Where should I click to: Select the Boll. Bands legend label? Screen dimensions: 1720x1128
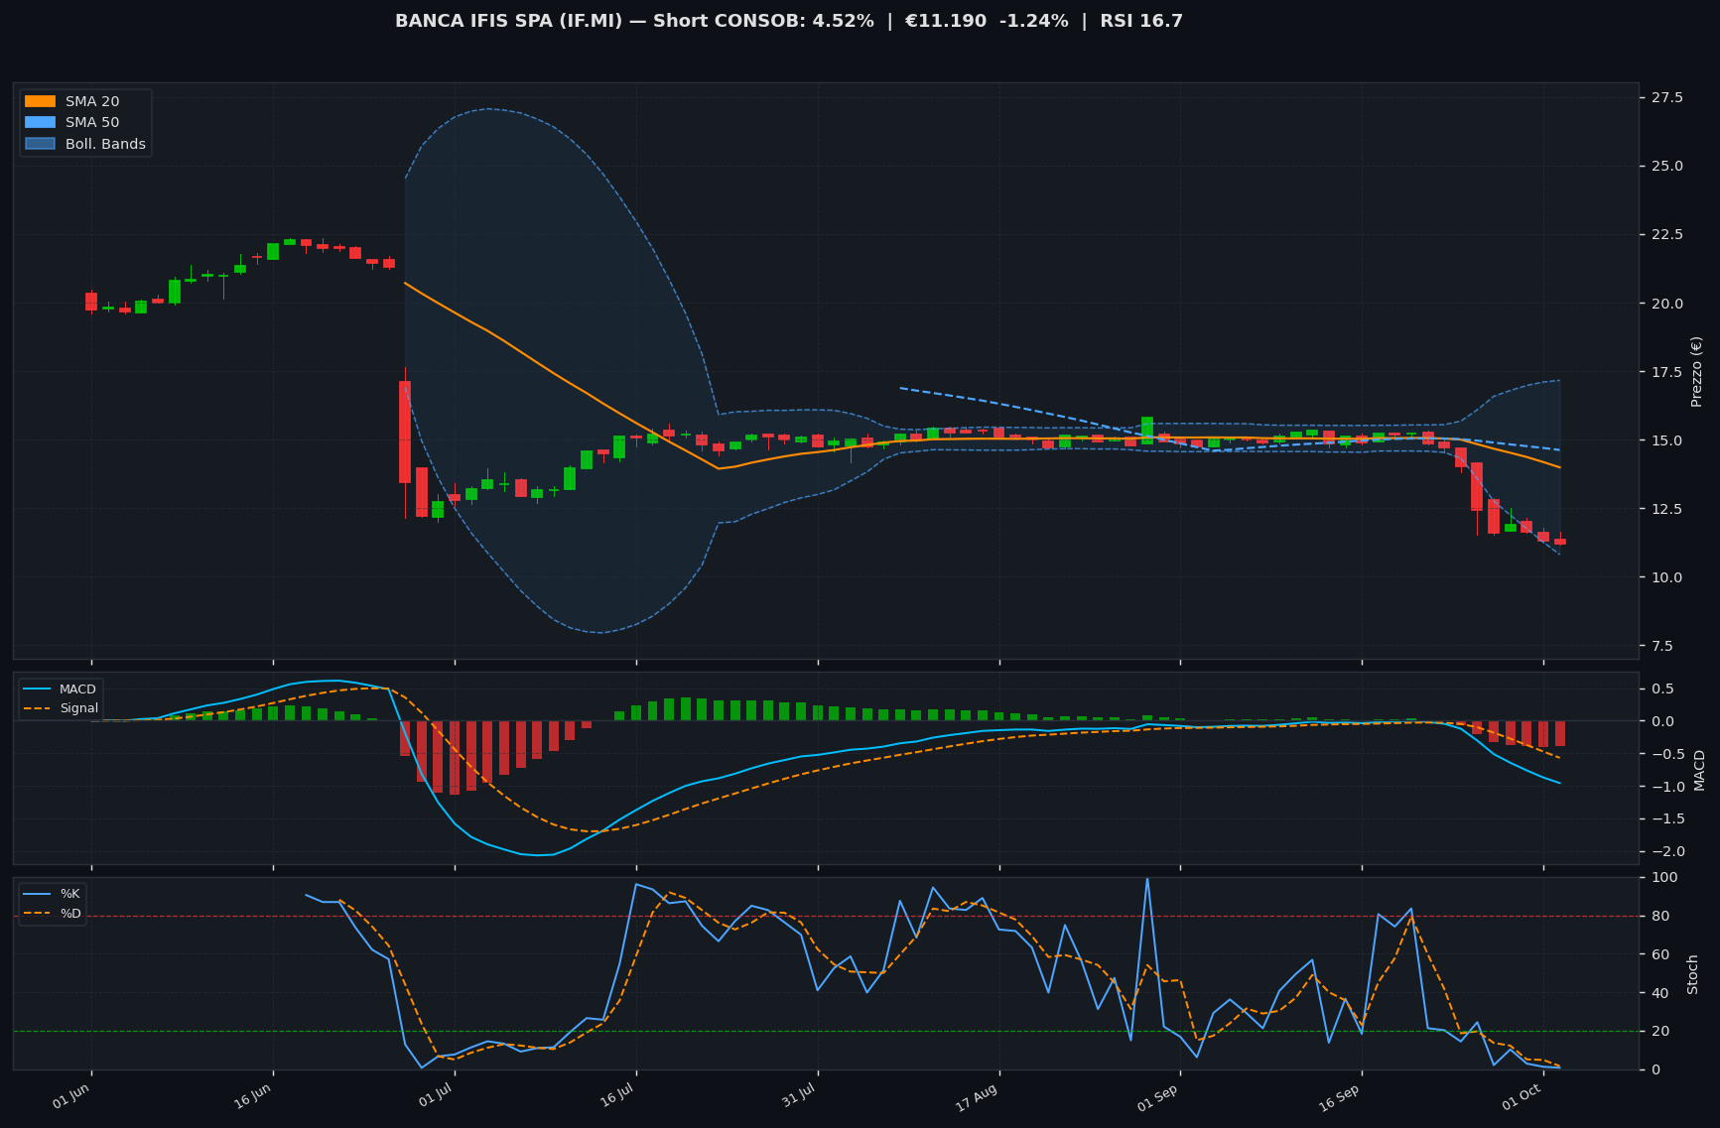click(105, 144)
